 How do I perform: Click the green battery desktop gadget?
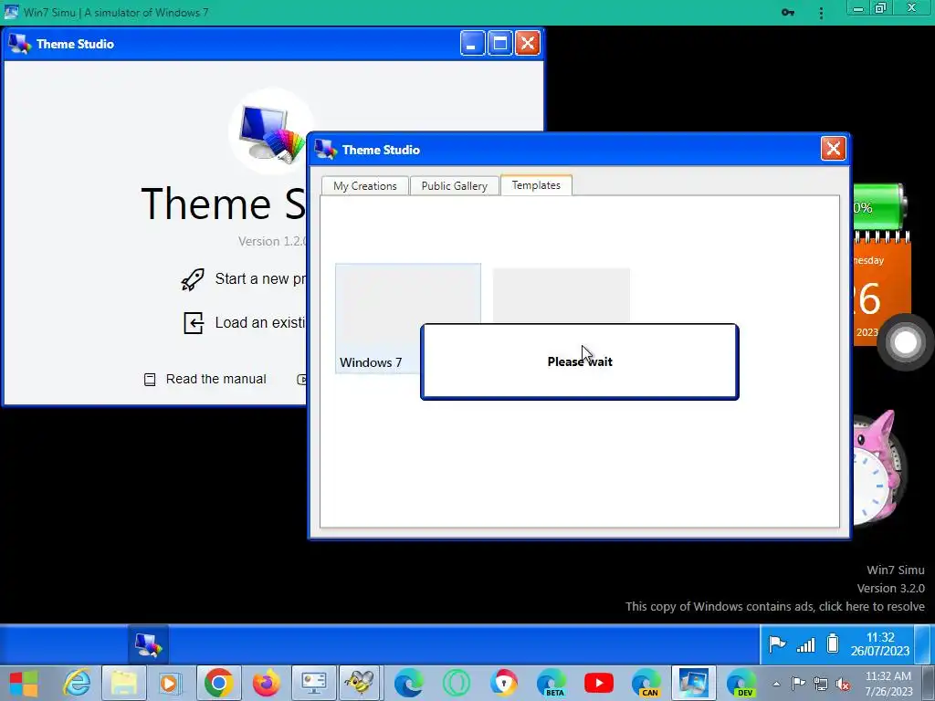(879, 207)
